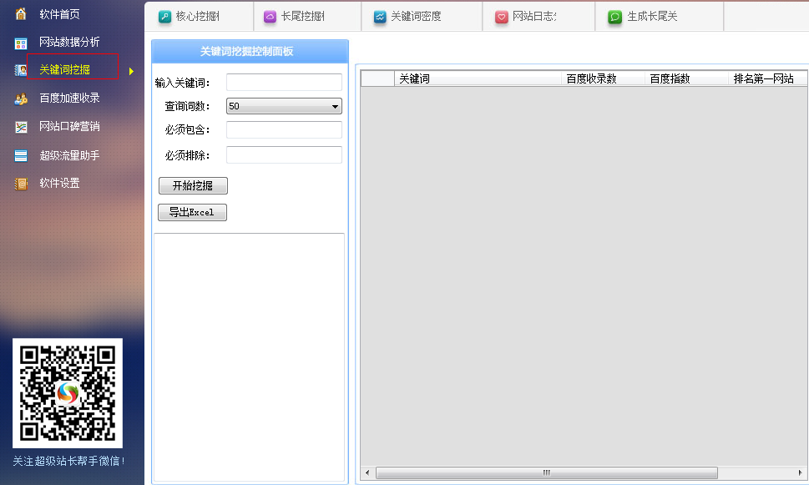Open 软件设置 settings entry
Image resolution: width=809 pixels, height=485 pixels.
click(x=60, y=183)
